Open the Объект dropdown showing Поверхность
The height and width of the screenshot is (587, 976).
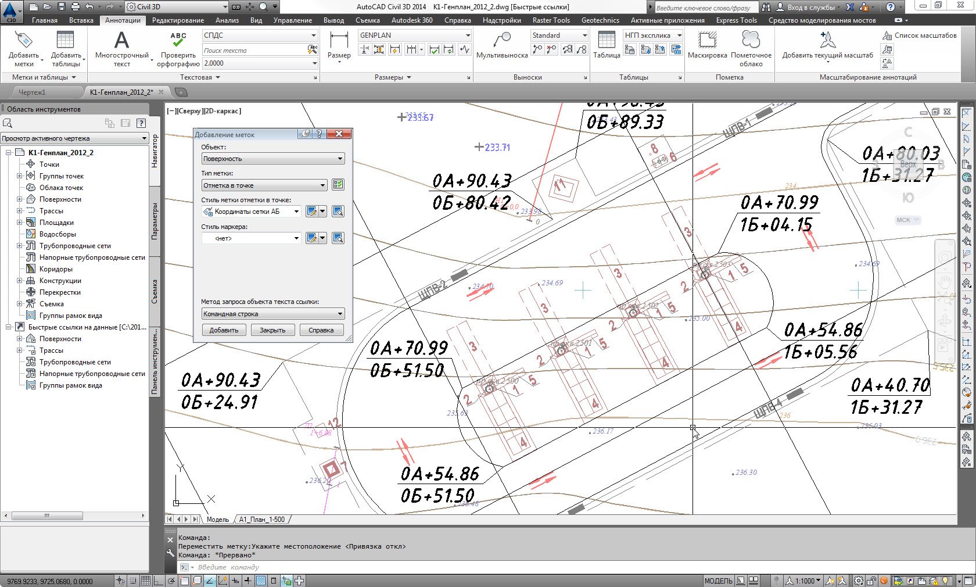coord(273,159)
